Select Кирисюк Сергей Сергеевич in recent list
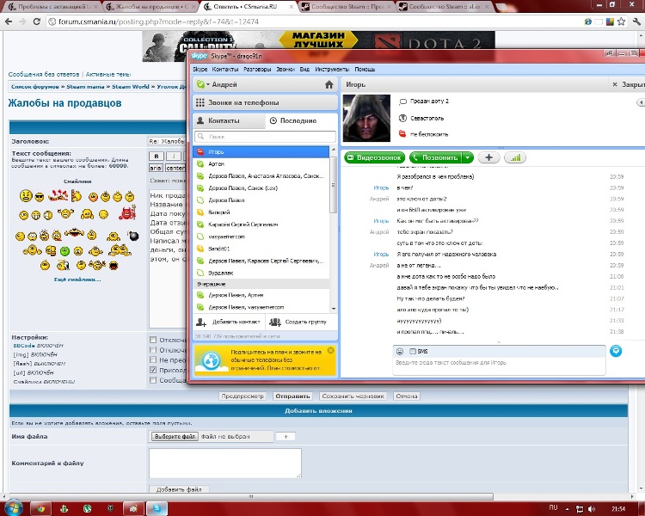The image size is (645, 516). point(261,224)
